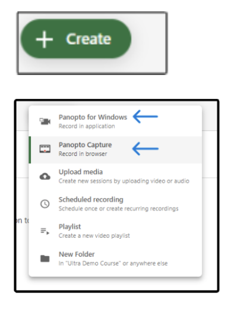This screenshot has height=318, width=234.
Task: Click the browser capture screen icon
Action: [45, 149]
